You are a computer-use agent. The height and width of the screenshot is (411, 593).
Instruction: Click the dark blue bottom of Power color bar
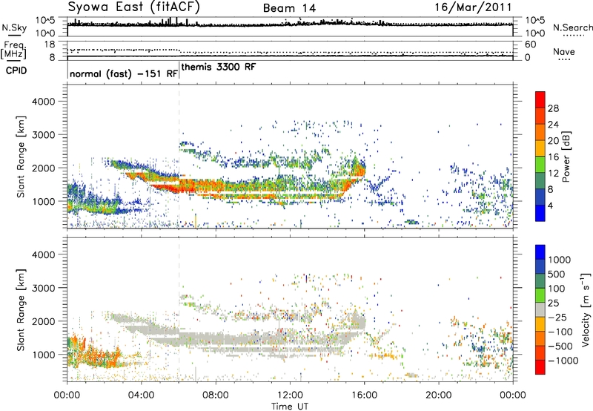click(x=540, y=213)
